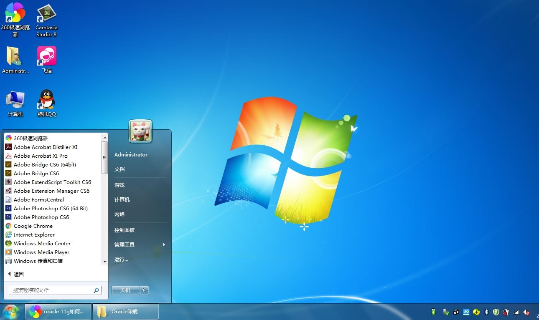
Task: Click Adobe Acrobat Distiller XI program icon
Action: (8, 147)
